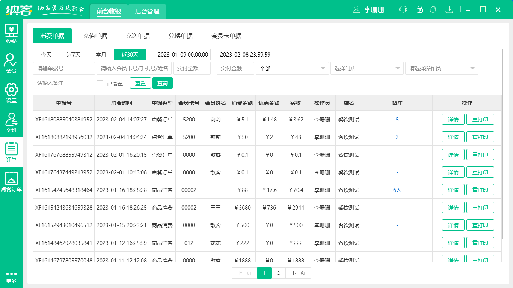Screen dimensions: 513x288
Task: Go to page 2 of results
Action: tap(278, 273)
